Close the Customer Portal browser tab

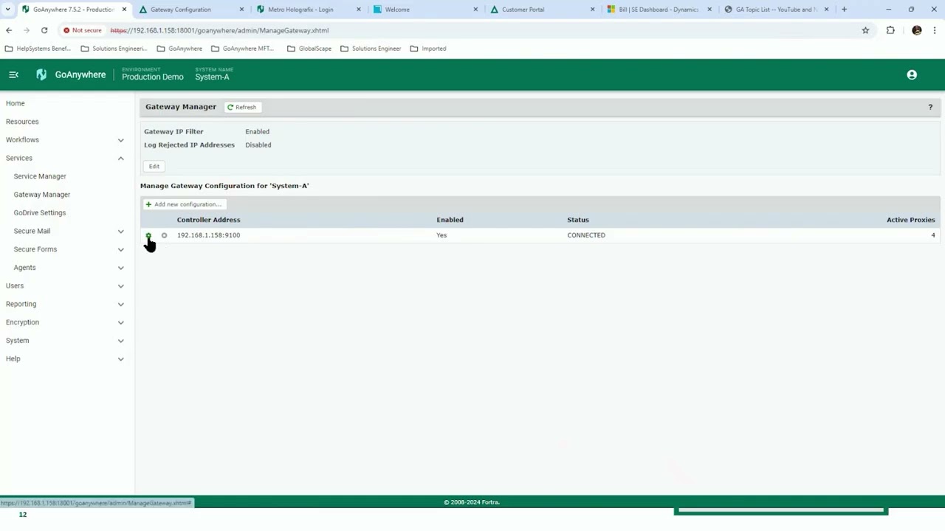(592, 10)
